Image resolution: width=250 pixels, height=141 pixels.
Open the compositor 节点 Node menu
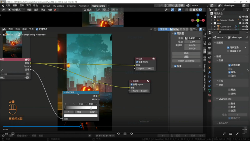[31, 29]
